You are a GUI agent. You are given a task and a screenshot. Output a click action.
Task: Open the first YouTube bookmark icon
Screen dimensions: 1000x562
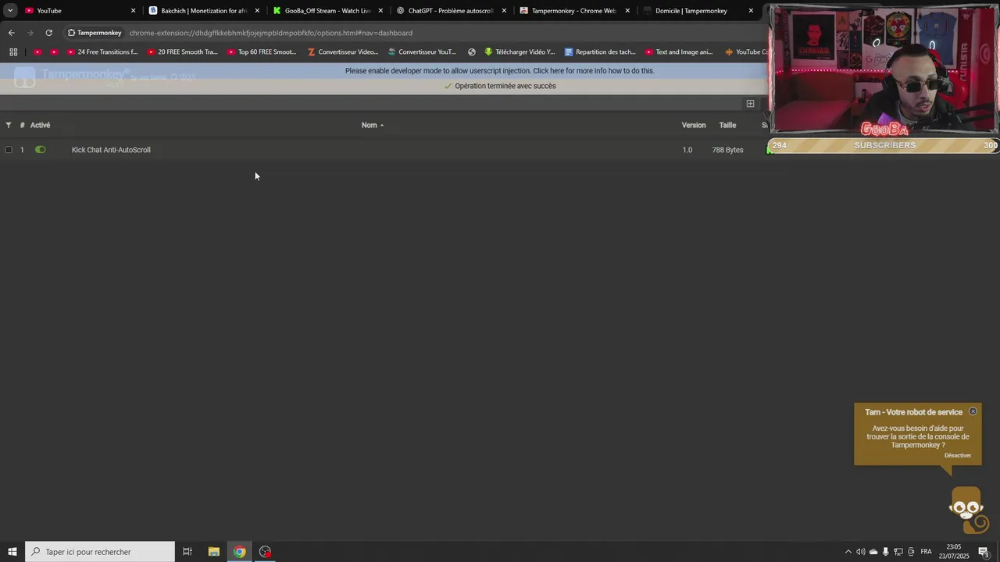[x=37, y=52]
